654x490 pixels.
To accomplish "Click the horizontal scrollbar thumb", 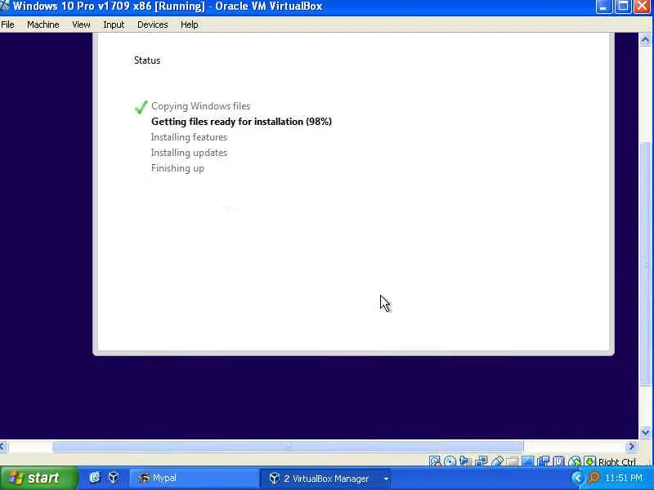I will point(288,447).
